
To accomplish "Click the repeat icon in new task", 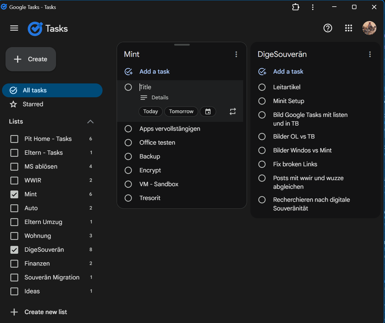I will (x=233, y=111).
